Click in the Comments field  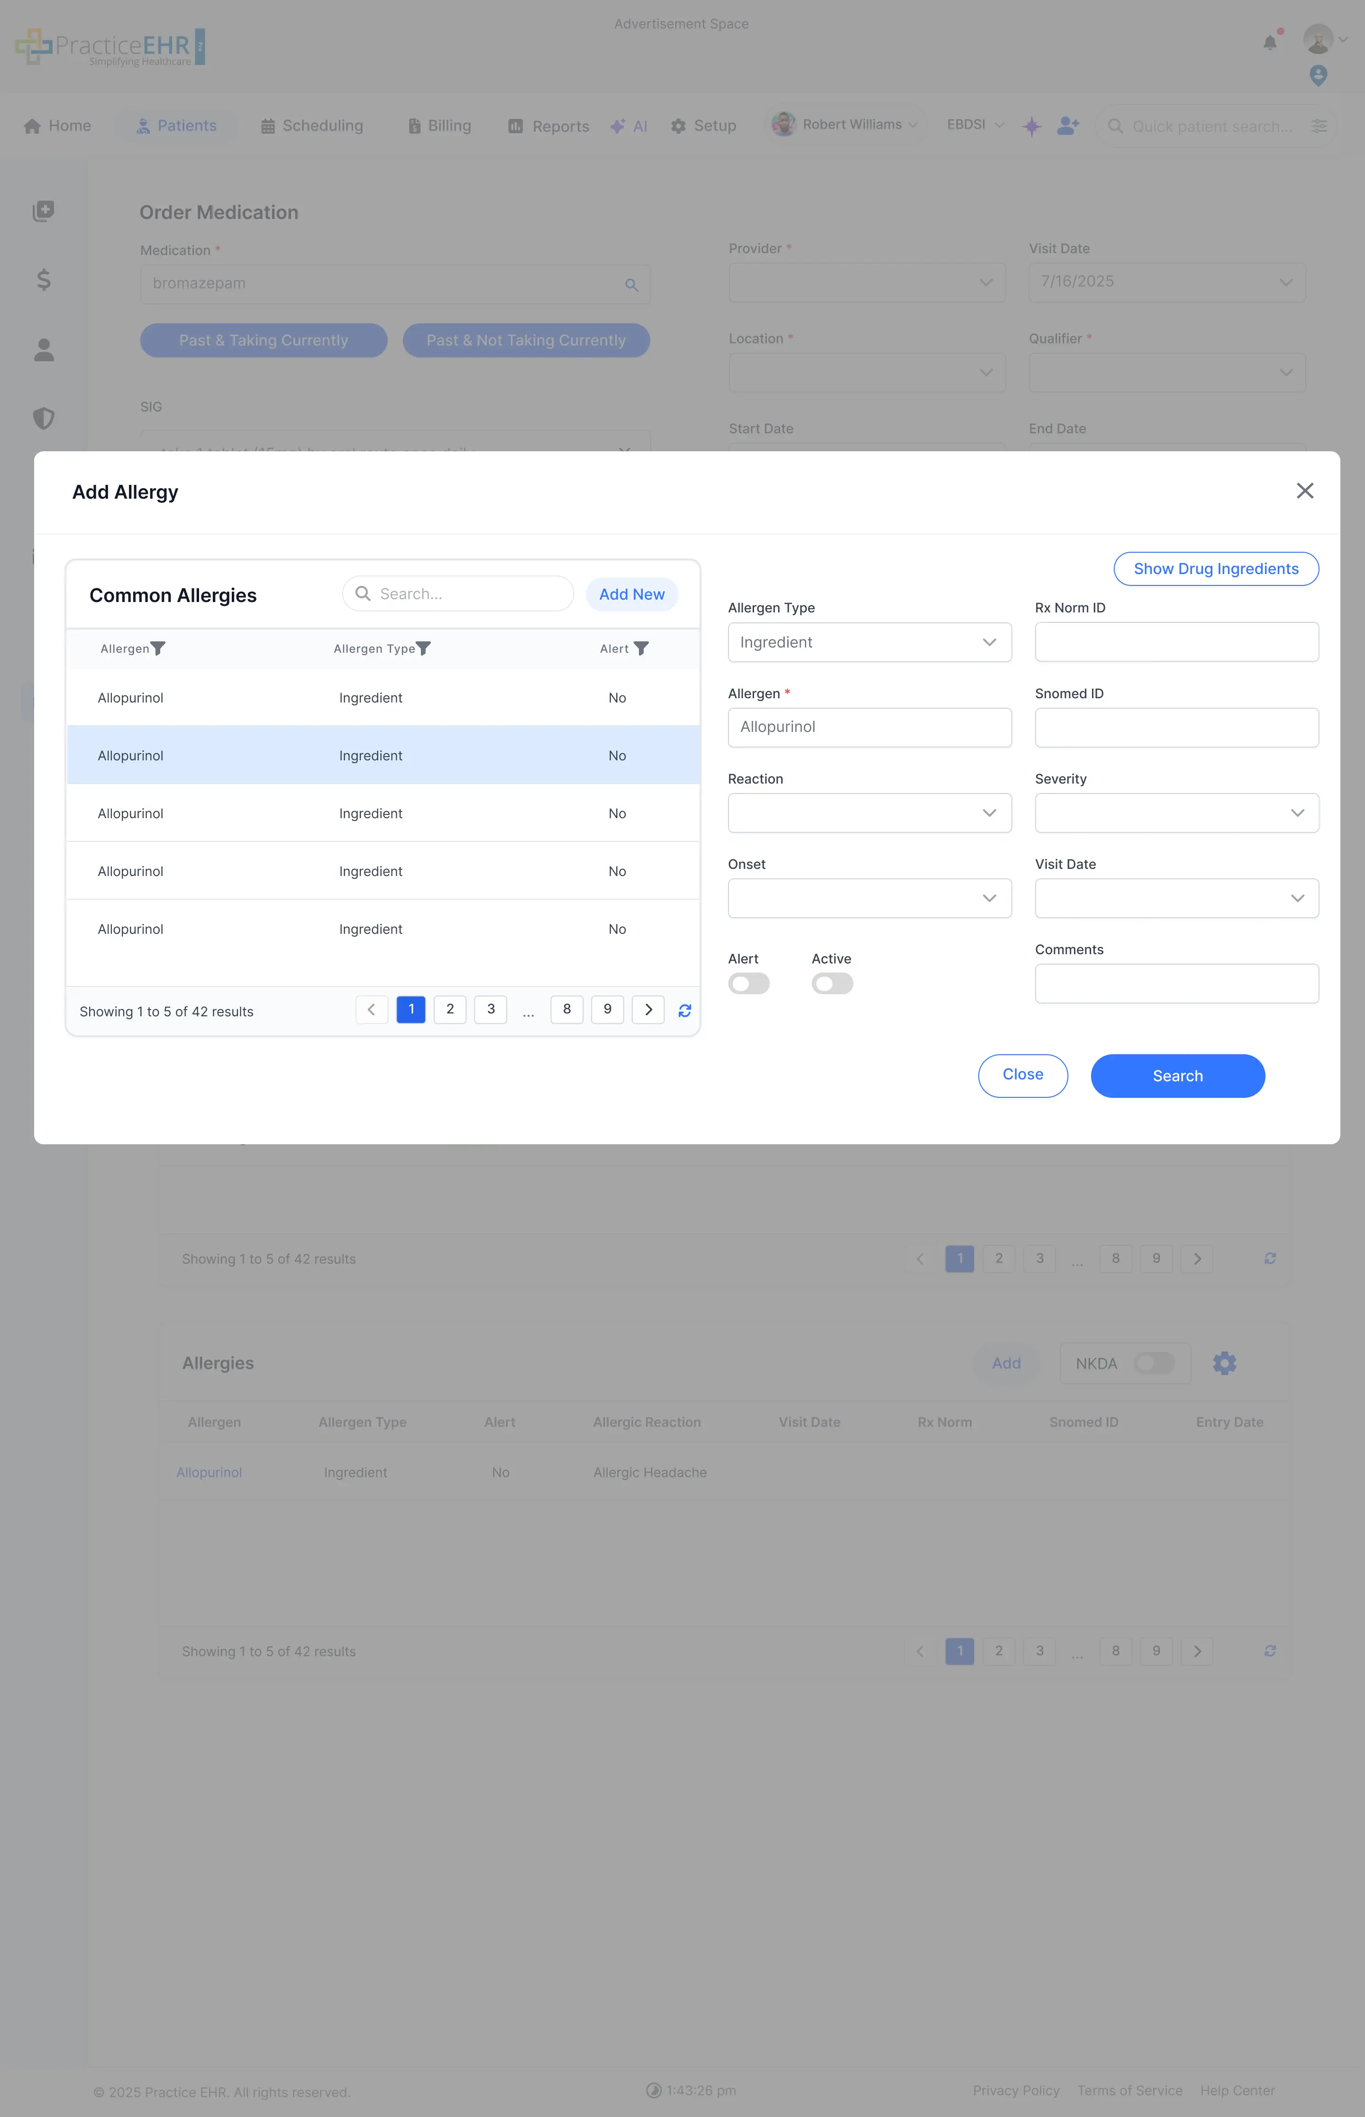coord(1176,982)
